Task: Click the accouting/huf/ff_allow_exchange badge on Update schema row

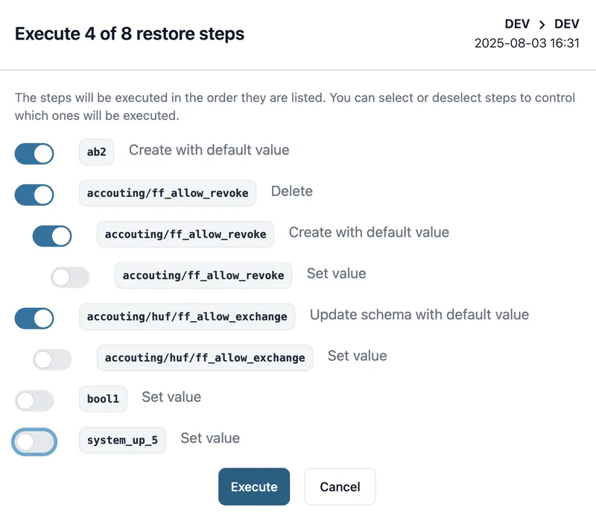Action: click(x=187, y=316)
